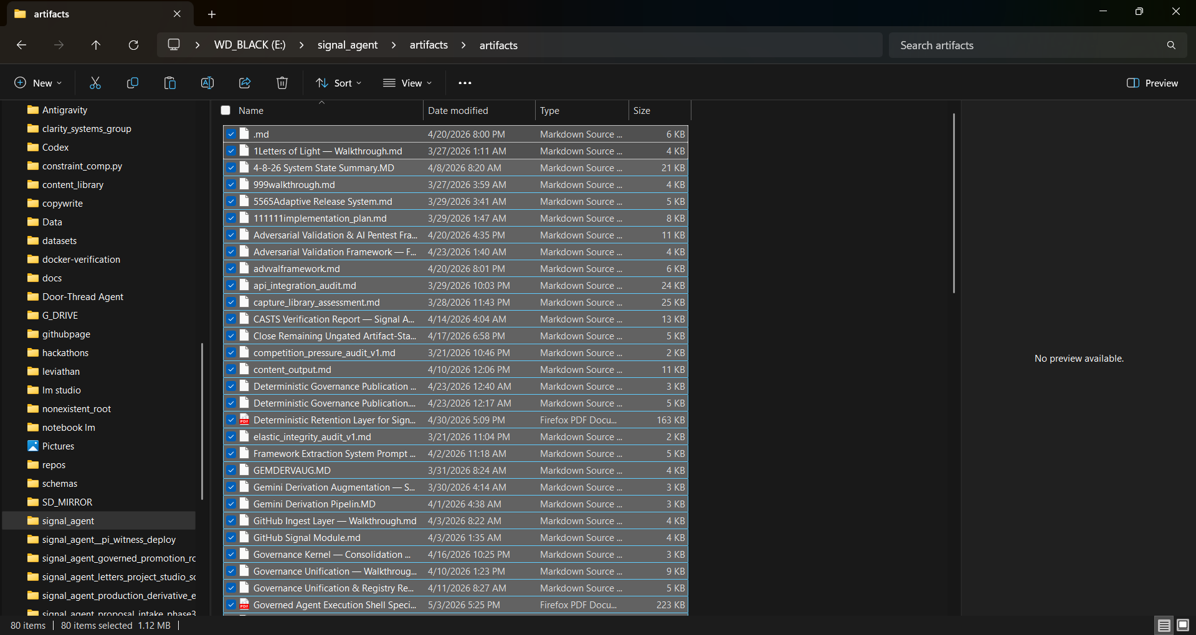Click the Cut scissors icon
The width and height of the screenshot is (1196, 635).
(x=95, y=83)
